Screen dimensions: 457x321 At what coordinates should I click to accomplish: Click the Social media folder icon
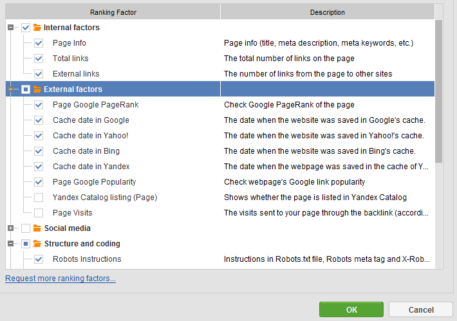(x=37, y=228)
